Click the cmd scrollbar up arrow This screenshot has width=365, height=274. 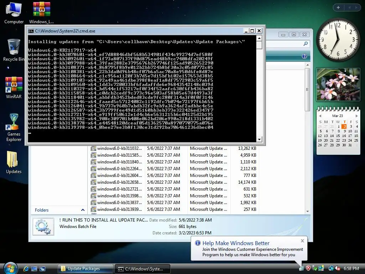259,38
